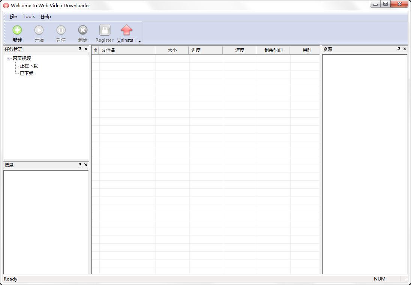411x285 pixels.
Task: Close the 资源 panel
Action: pyautogui.click(x=405, y=49)
